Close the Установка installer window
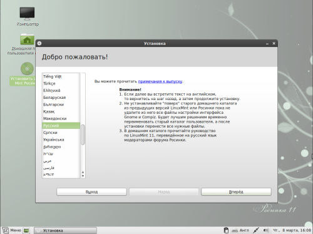Screen dimensions: 313x234 point(274,43)
